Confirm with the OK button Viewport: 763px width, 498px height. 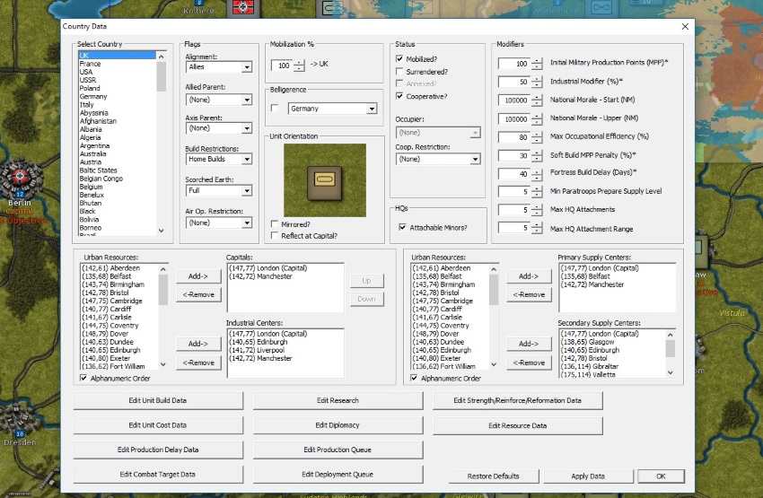(x=661, y=476)
